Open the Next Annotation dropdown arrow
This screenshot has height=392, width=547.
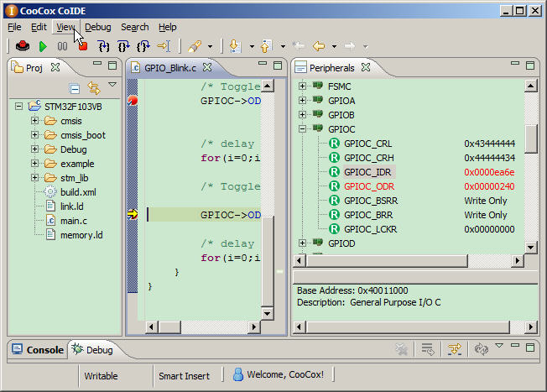click(252, 46)
